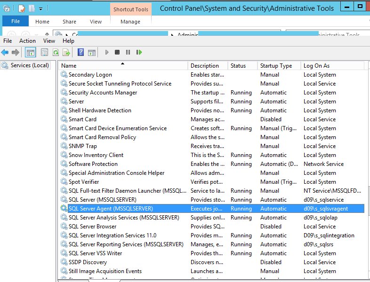Screen dimensions: 370x282
Task: Click Explorer quick access Properties icon
Action: coord(22,8)
